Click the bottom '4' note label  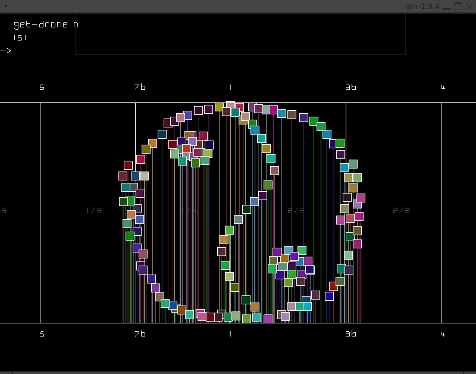coord(443,335)
